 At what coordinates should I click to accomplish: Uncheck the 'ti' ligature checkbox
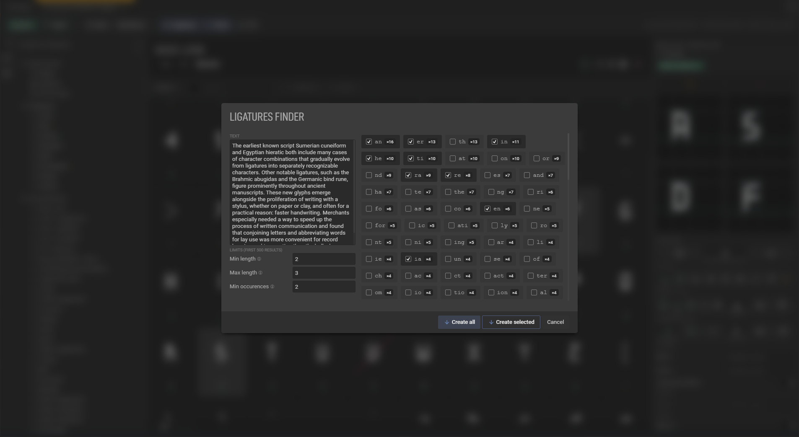(411, 158)
